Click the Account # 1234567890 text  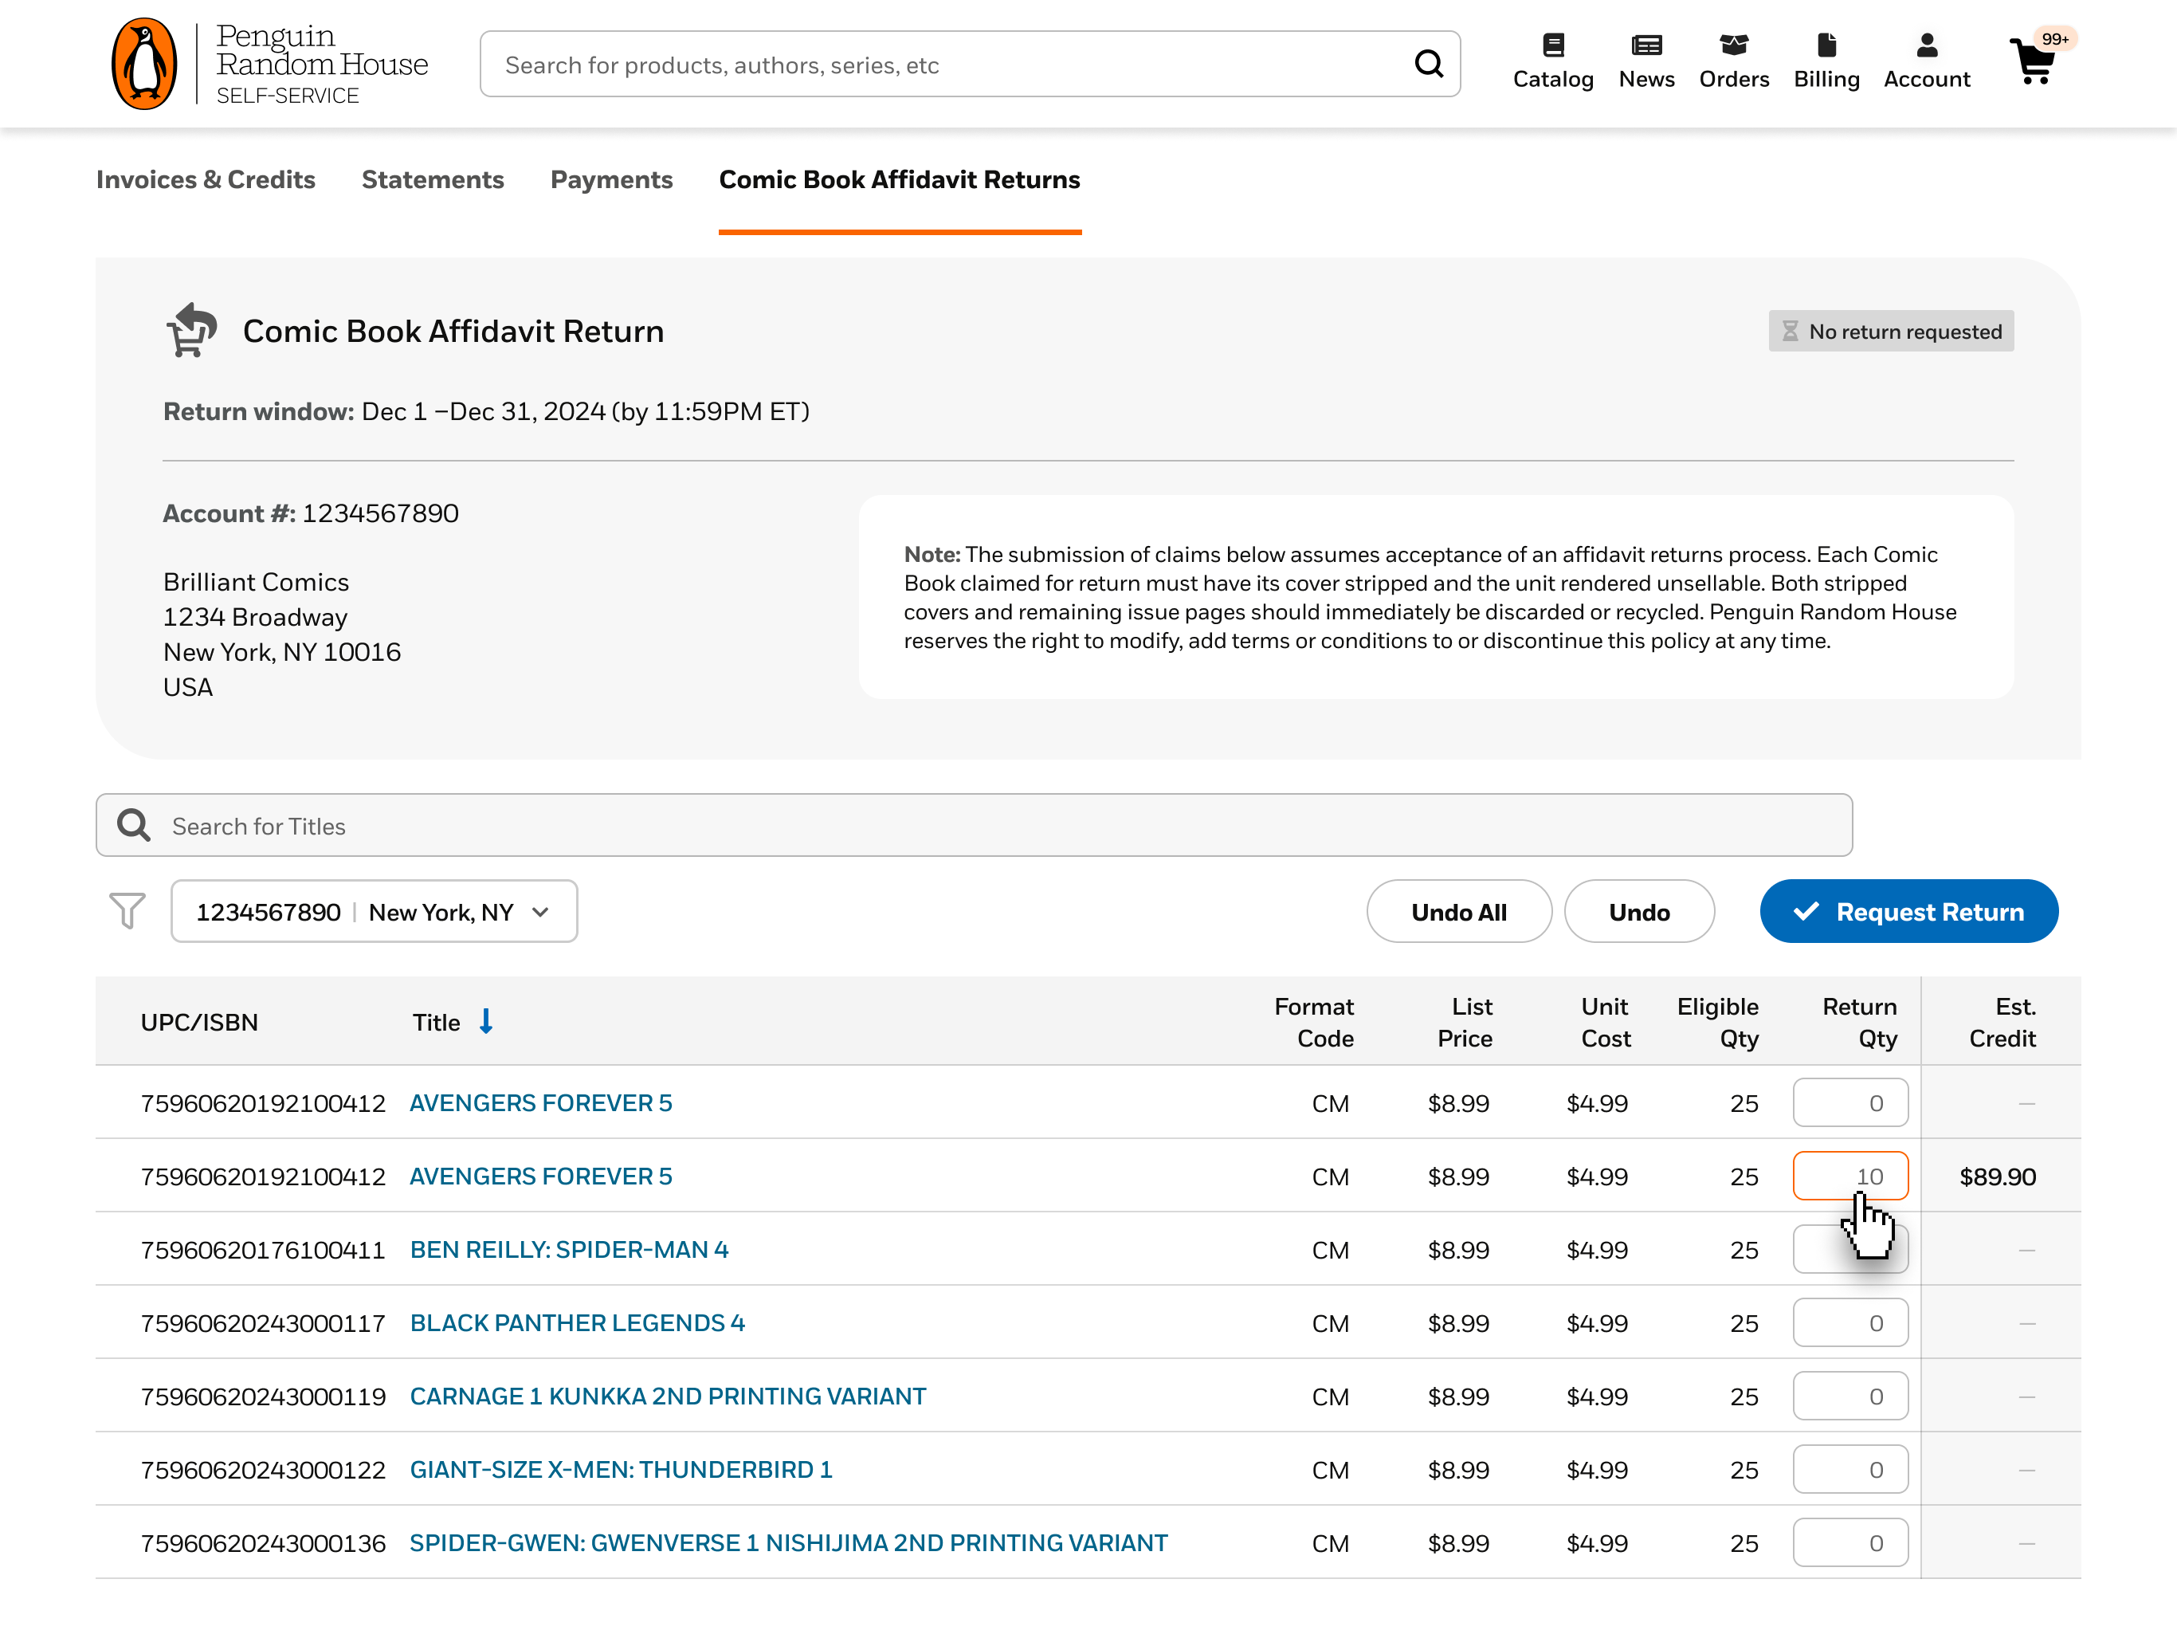310,513
